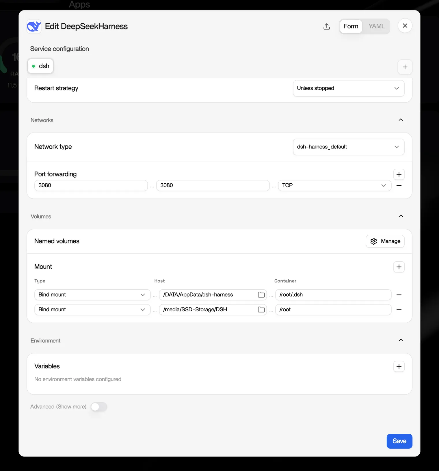
Task: Click the Apps heading in background window
Action: (79, 4)
